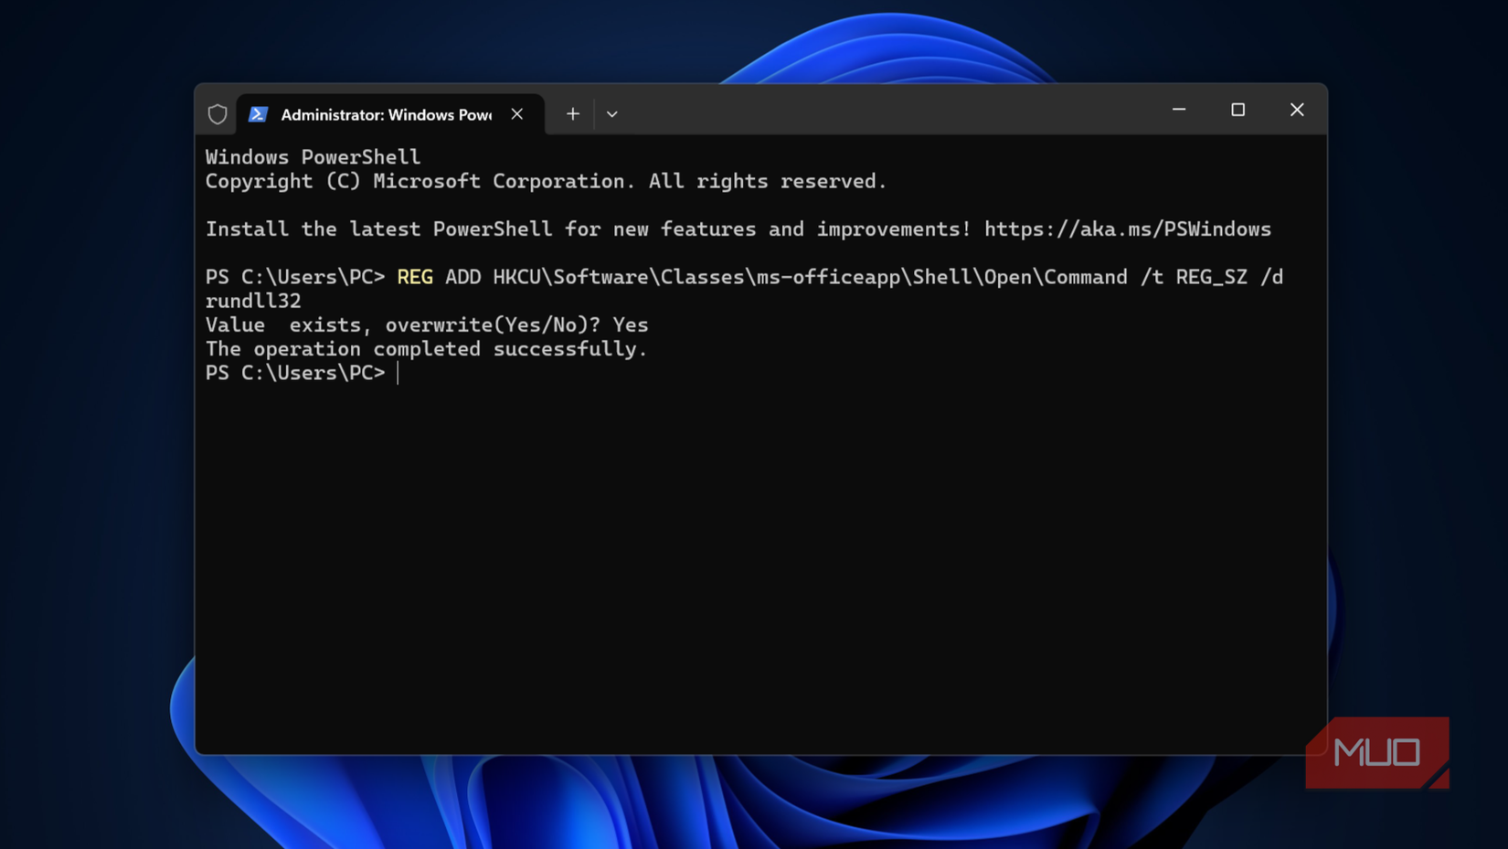Click the REG command word
Screen dimensions: 1508x849
(415, 277)
